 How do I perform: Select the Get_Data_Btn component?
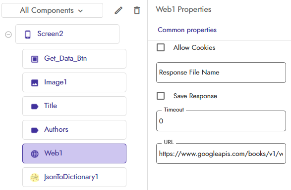[74, 59]
